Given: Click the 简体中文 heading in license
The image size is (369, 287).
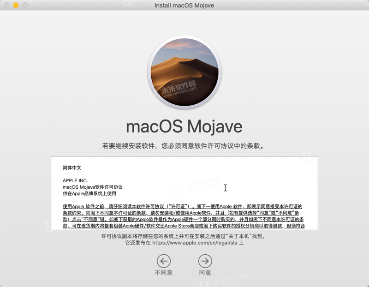Looking at the screenshot, I should (72, 167).
